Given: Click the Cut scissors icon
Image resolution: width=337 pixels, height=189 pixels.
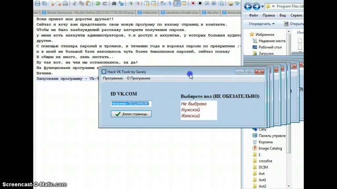Looking at the screenshot, I should (x=75, y=3).
